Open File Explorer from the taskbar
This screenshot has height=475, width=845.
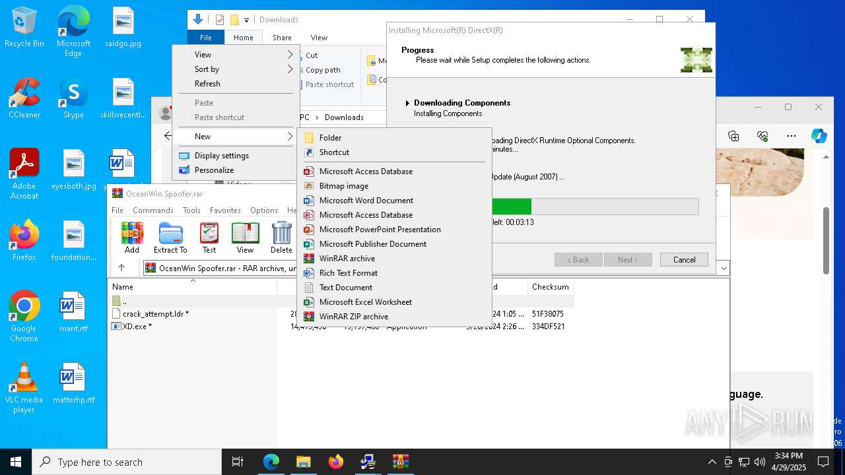coord(303,462)
